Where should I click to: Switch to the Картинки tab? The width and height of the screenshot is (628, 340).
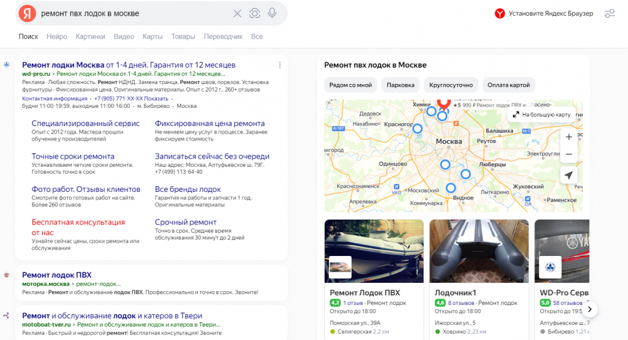click(x=90, y=36)
